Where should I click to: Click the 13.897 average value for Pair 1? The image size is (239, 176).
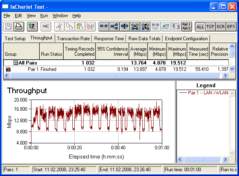[140, 69]
